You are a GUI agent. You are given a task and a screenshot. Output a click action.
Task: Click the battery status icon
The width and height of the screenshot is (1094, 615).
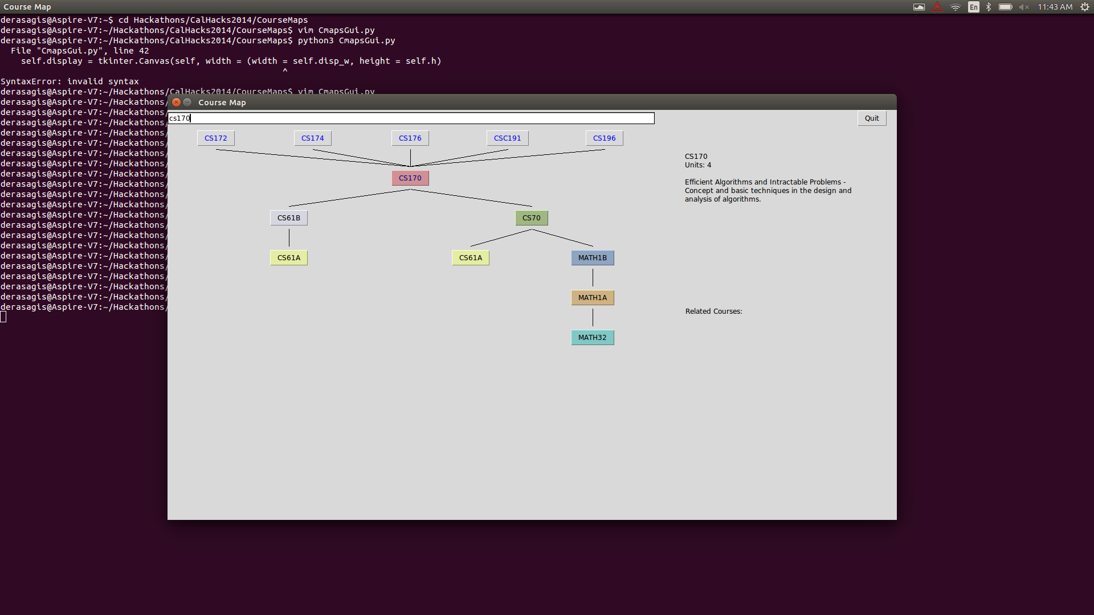pos(1005,7)
